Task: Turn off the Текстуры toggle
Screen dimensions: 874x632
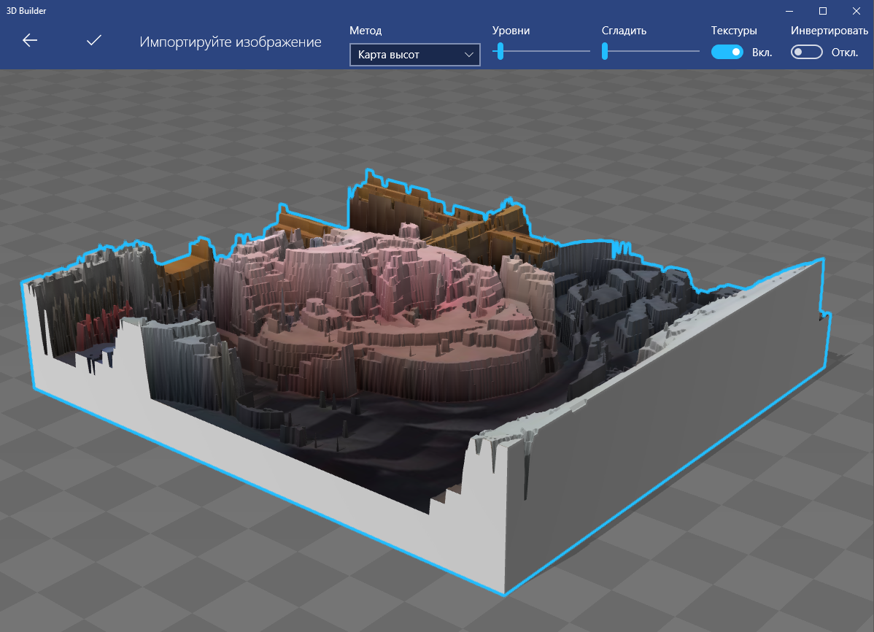Action: (x=727, y=52)
